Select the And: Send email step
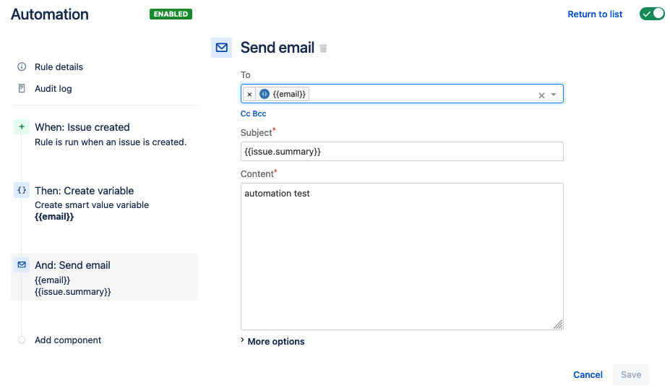670x388 pixels. 104,277
